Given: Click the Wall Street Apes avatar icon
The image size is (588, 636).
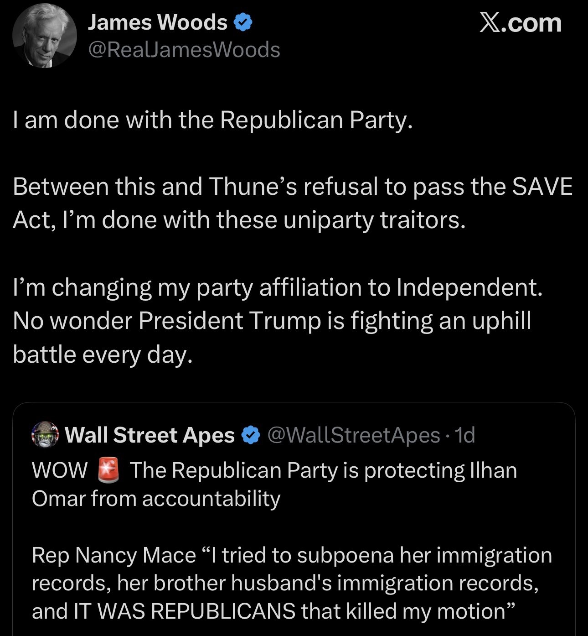Looking at the screenshot, I should (45, 435).
